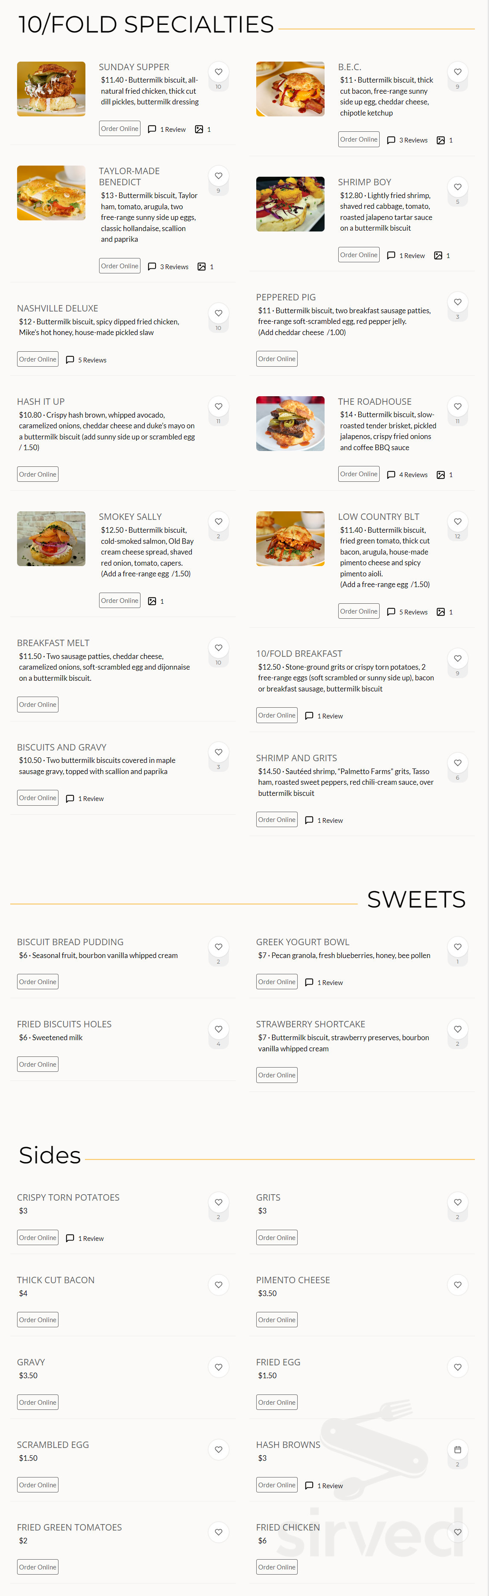Click Order Online for Peppered Pig
Image resolution: width=489 pixels, height=1596 pixels.
tap(276, 358)
